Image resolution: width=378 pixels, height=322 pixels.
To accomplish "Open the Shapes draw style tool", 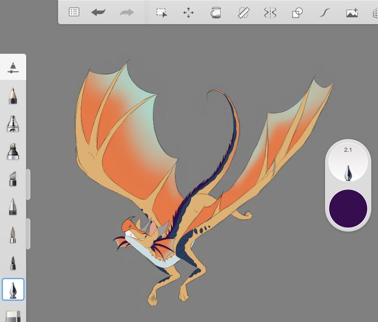I will pyautogui.click(x=297, y=12).
